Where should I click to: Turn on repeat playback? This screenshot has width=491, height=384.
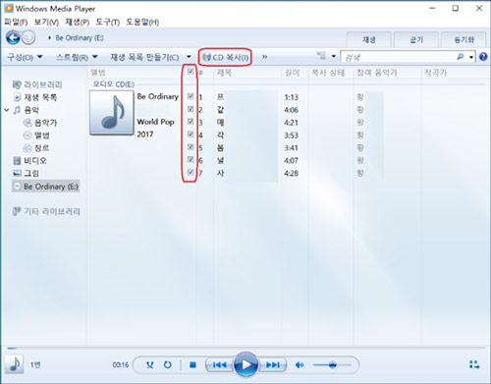click(x=168, y=364)
